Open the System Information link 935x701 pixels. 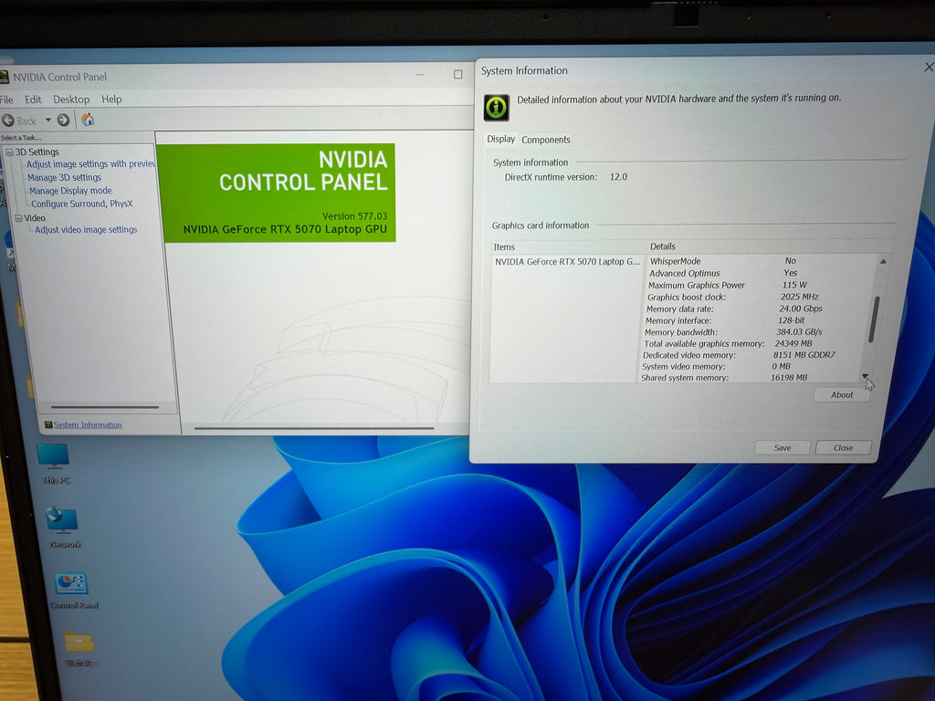(88, 425)
